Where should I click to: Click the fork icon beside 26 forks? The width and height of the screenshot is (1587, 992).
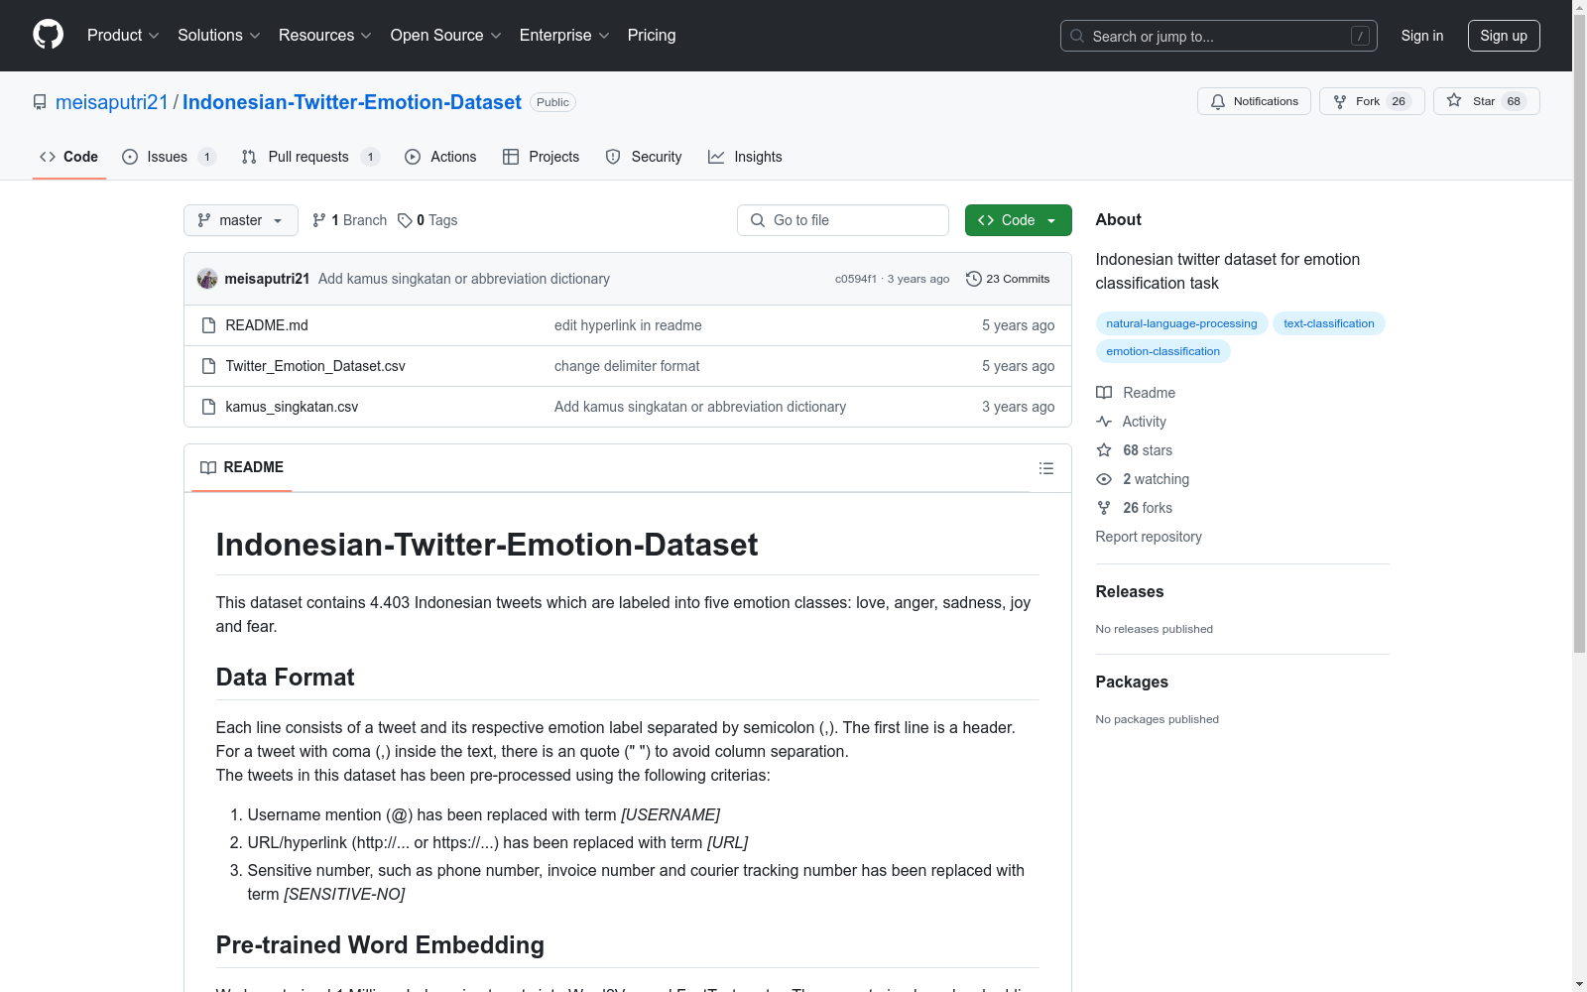1104,508
